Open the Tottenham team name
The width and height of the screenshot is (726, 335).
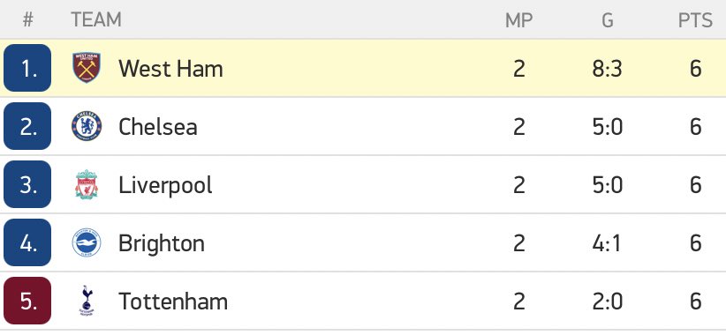pos(173,301)
